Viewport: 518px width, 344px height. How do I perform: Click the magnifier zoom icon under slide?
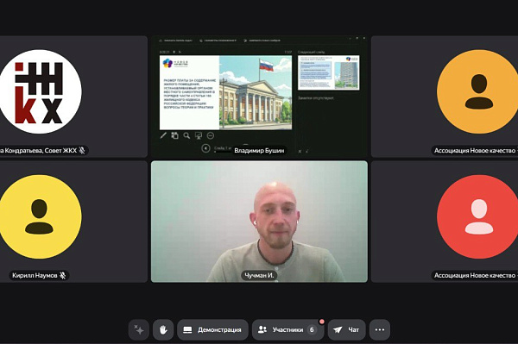186,135
